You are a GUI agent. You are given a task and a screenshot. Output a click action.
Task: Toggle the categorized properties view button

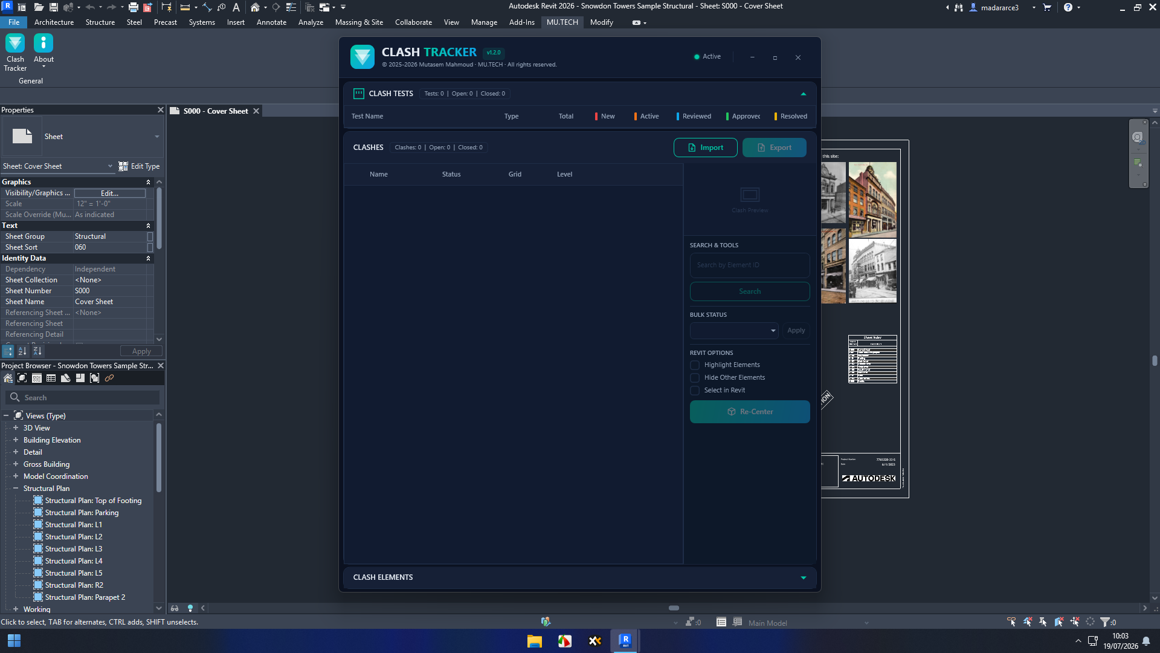pyautogui.click(x=8, y=351)
